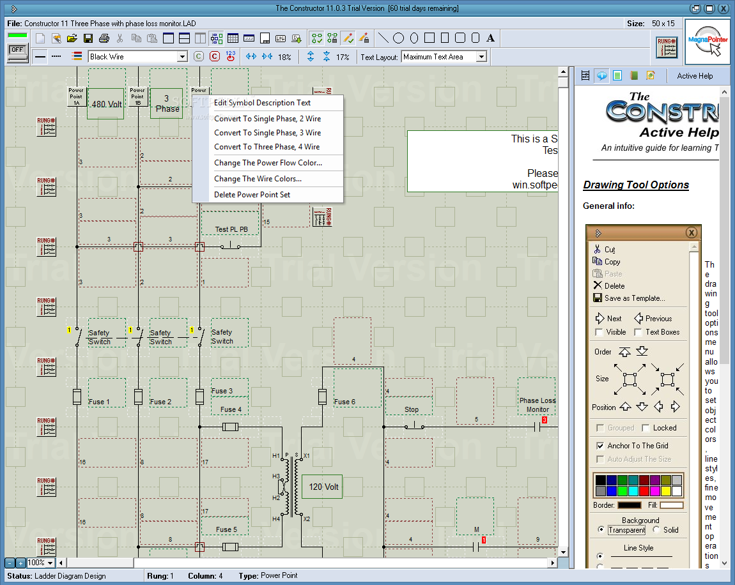This screenshot has height=585, width=735.
Task: Select the 120 Volt label box
Action: click(x=323, y=487)
